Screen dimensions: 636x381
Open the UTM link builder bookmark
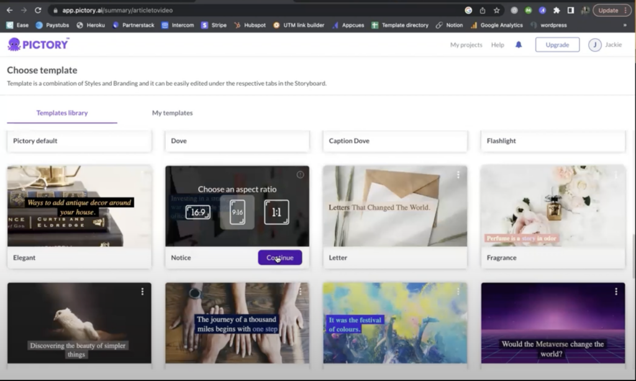299,25
